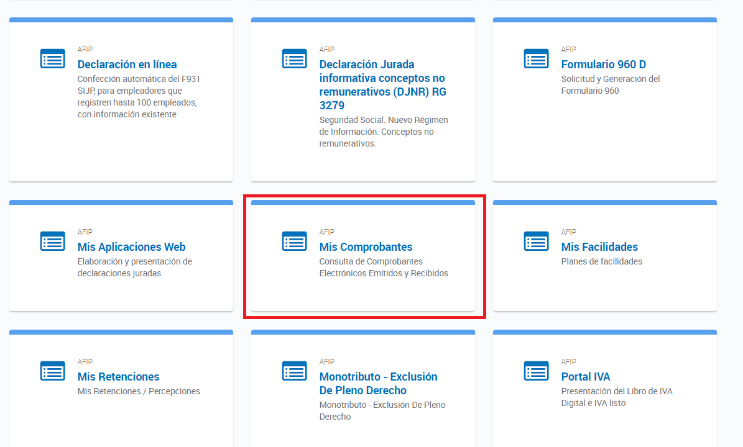The image size is (743, 447).
Task: Click 'Elaboración y presentación de declaraciones juradas' text
Action: [x=134, y=267]
